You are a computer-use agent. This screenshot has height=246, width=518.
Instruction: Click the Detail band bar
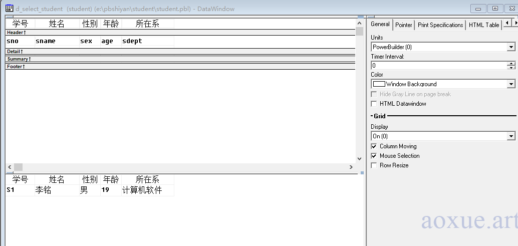pyautogui.click(x=180, y=52)
